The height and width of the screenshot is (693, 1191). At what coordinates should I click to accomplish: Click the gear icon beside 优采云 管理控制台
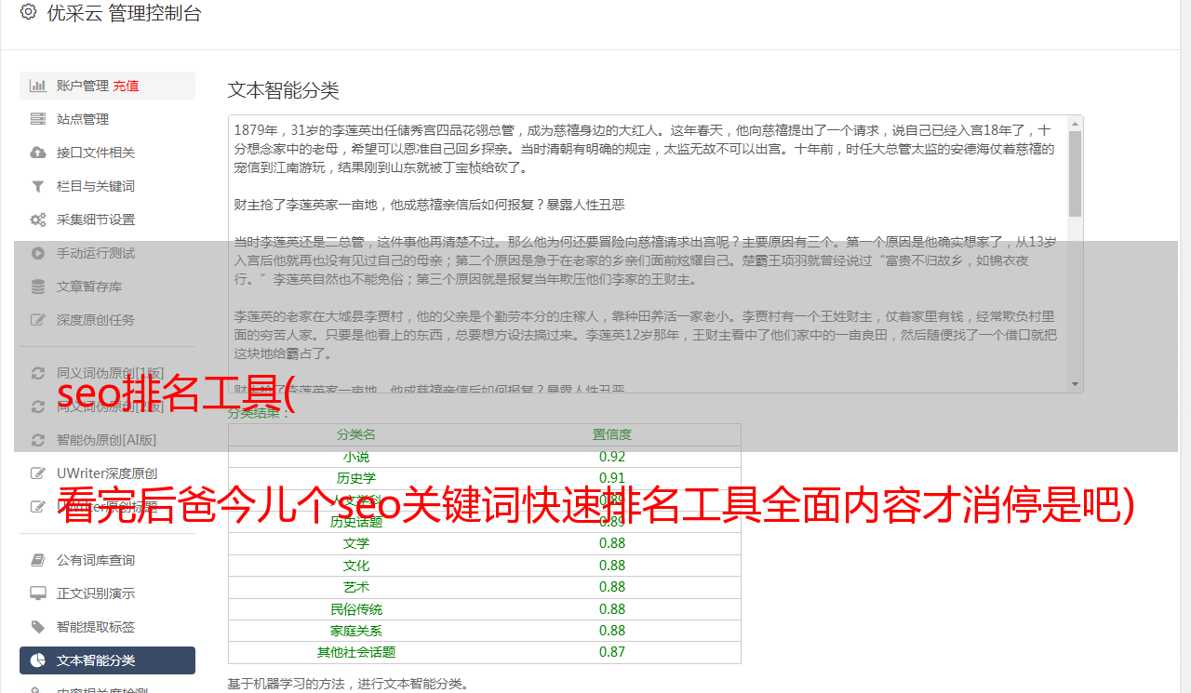[28, 12]
